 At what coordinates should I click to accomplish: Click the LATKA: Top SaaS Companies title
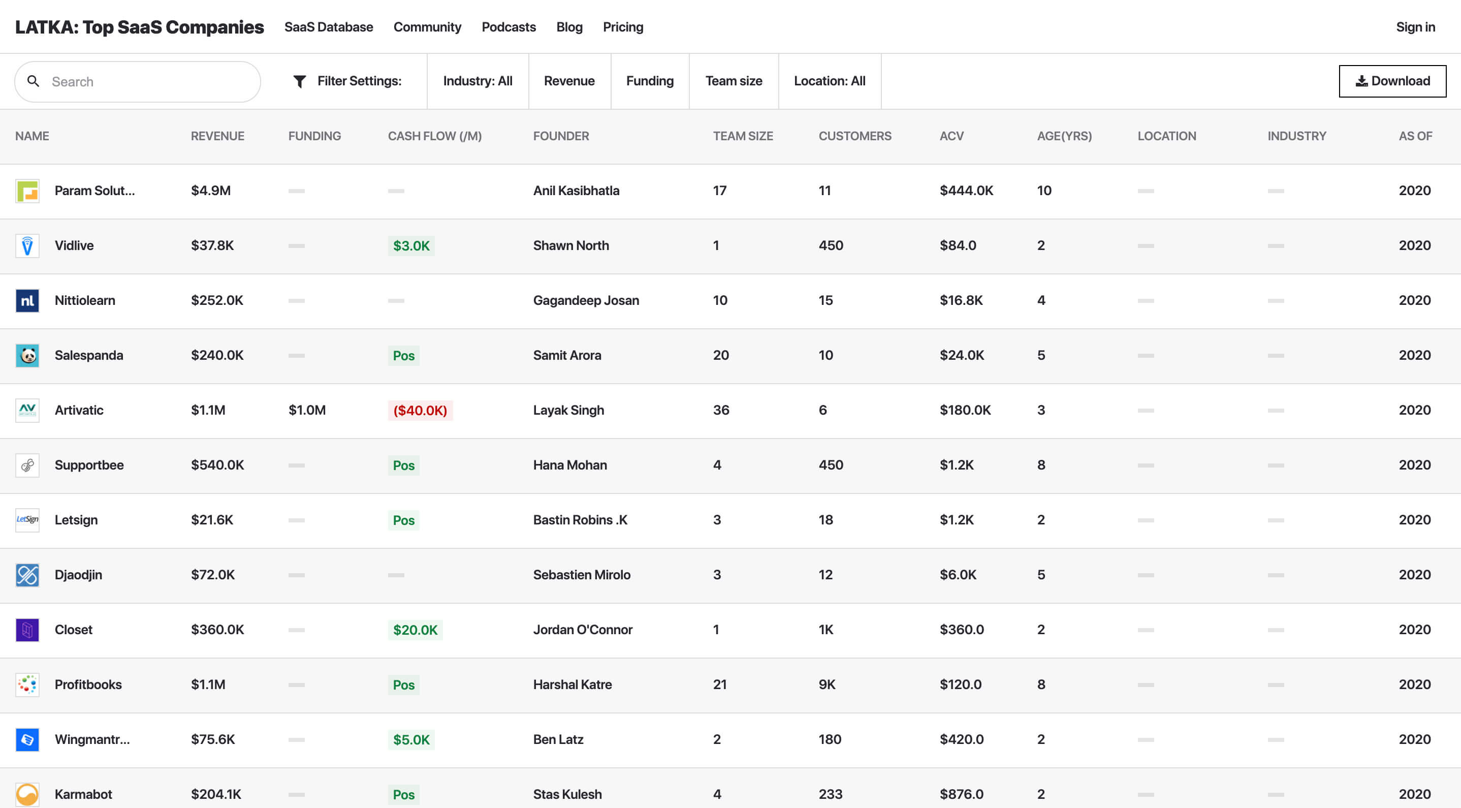click(140, 27)
